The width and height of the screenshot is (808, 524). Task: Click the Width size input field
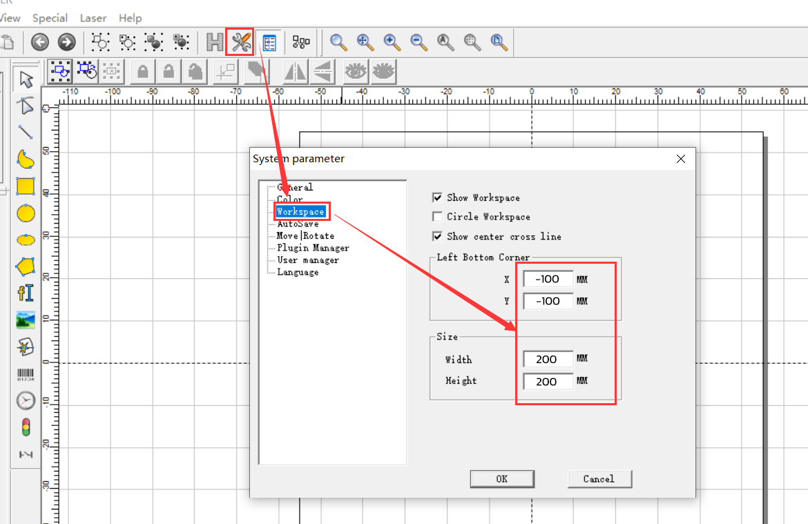(548, 360)
